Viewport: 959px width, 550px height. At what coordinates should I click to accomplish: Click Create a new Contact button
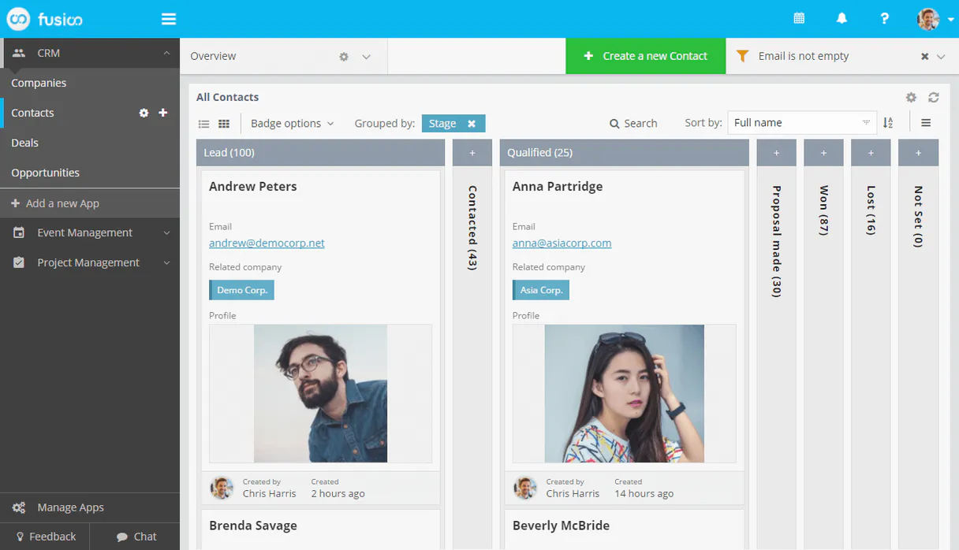(645, 56)
